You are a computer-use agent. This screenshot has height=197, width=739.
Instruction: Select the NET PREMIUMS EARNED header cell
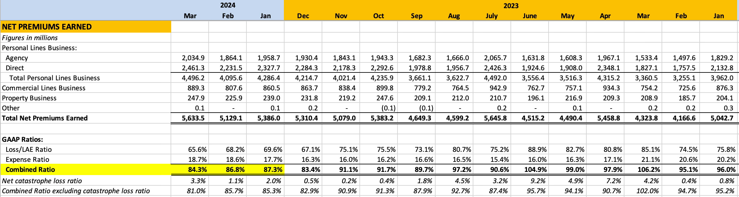[86, 27]
